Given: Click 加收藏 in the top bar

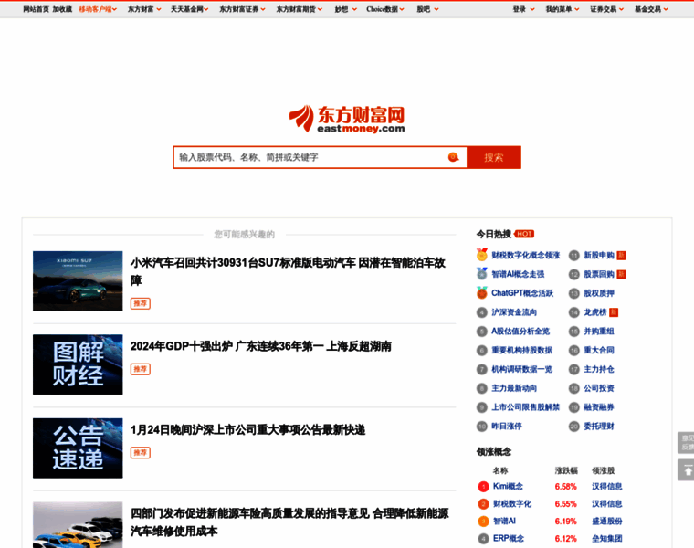Looking at the screenshot, I should 62,9.
